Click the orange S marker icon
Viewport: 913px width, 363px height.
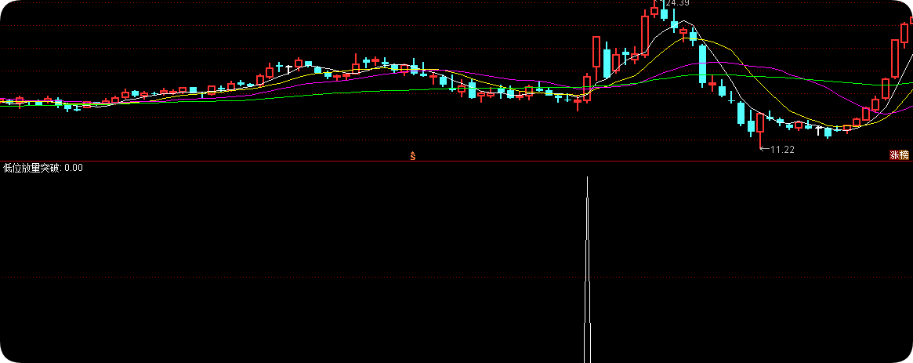point(412,155)
